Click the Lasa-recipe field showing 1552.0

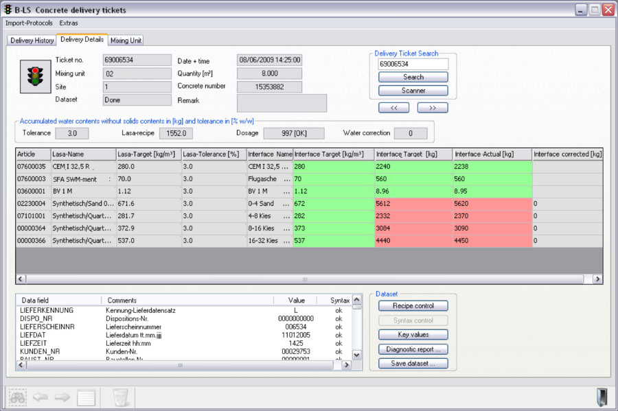(x=176, y=134)
